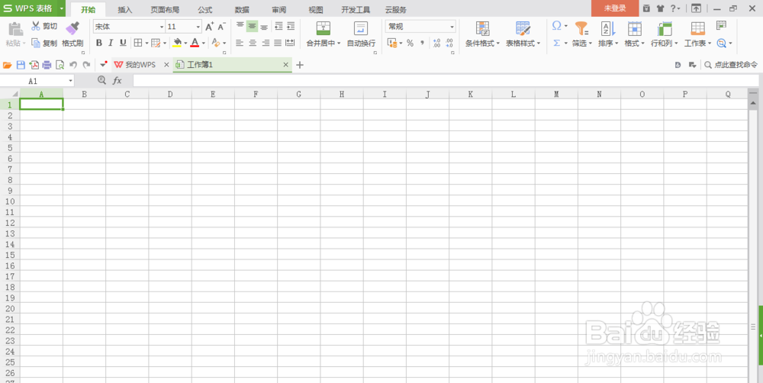The width and height of the screenshot is (763, 383).
Task: Click the decrease decimal places icon
Action: (449, 43)
